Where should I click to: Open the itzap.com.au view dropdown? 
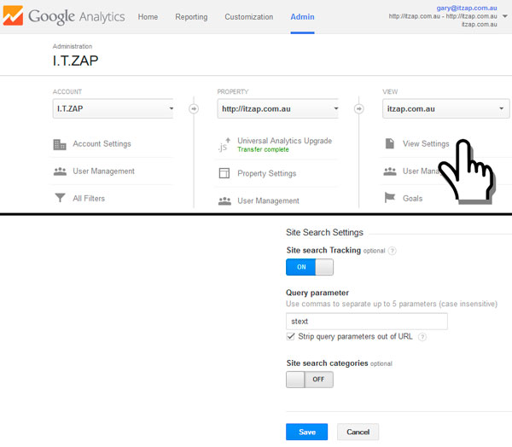[x=444, y=109]
